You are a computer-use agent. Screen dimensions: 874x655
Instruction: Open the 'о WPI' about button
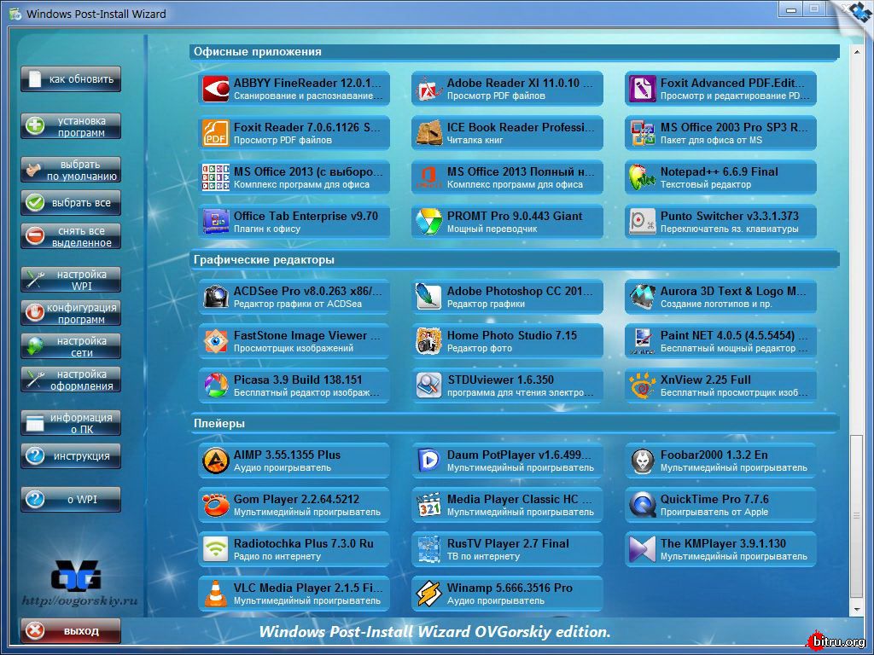71,500
